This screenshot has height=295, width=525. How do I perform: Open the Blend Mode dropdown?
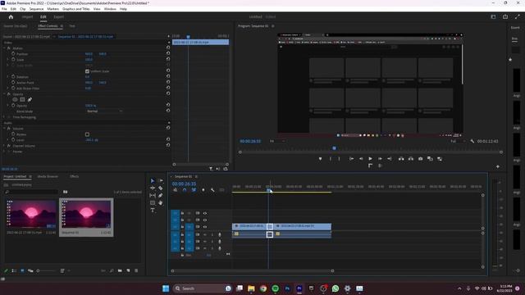tap(104, 111)
